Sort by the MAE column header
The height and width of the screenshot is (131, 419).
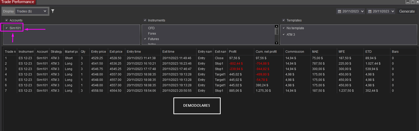(x=324, y=51)
